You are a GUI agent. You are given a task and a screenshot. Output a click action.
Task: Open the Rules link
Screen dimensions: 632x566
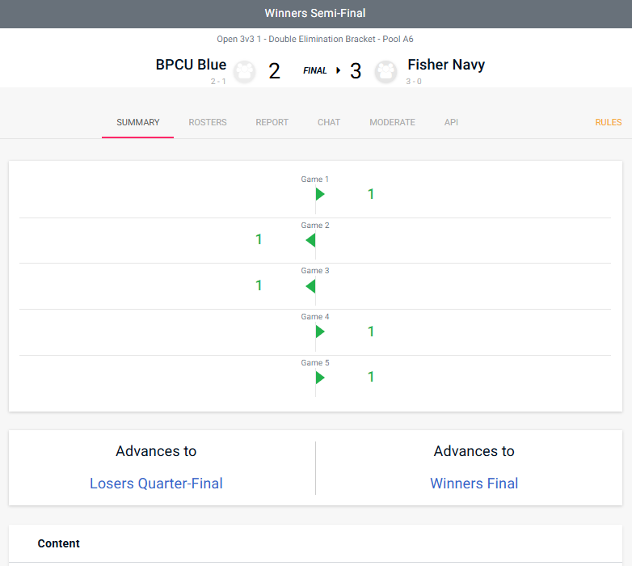(609, 122)
